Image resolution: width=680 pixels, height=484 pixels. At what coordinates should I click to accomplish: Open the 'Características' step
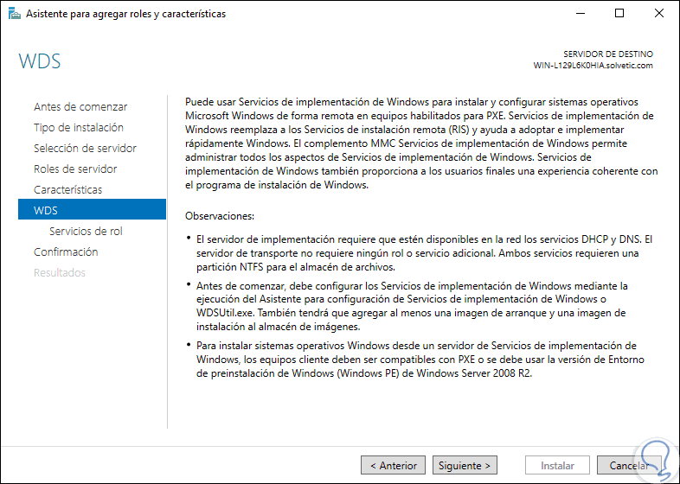68,190
